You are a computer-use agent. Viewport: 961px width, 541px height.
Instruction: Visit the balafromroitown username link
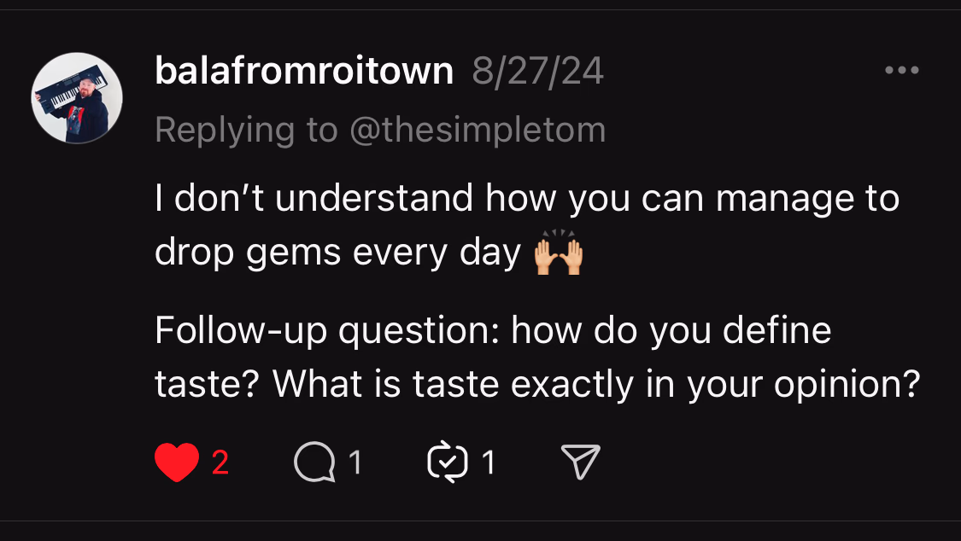click(303, 72)
